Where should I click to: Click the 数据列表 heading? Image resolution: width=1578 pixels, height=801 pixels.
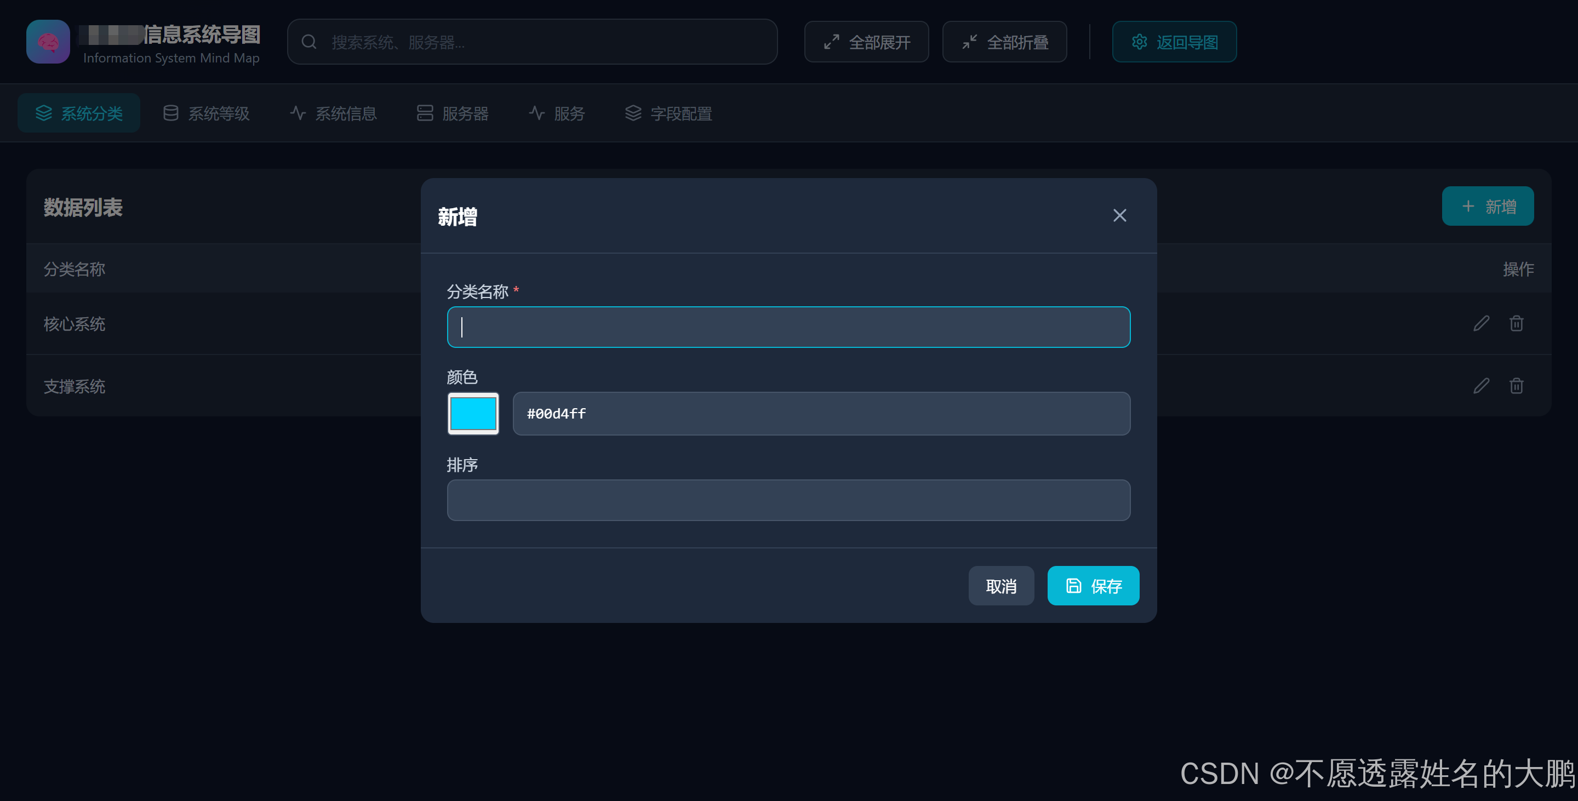tap(83, 208)
